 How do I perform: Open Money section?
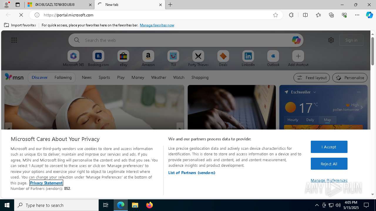(138, 77)
